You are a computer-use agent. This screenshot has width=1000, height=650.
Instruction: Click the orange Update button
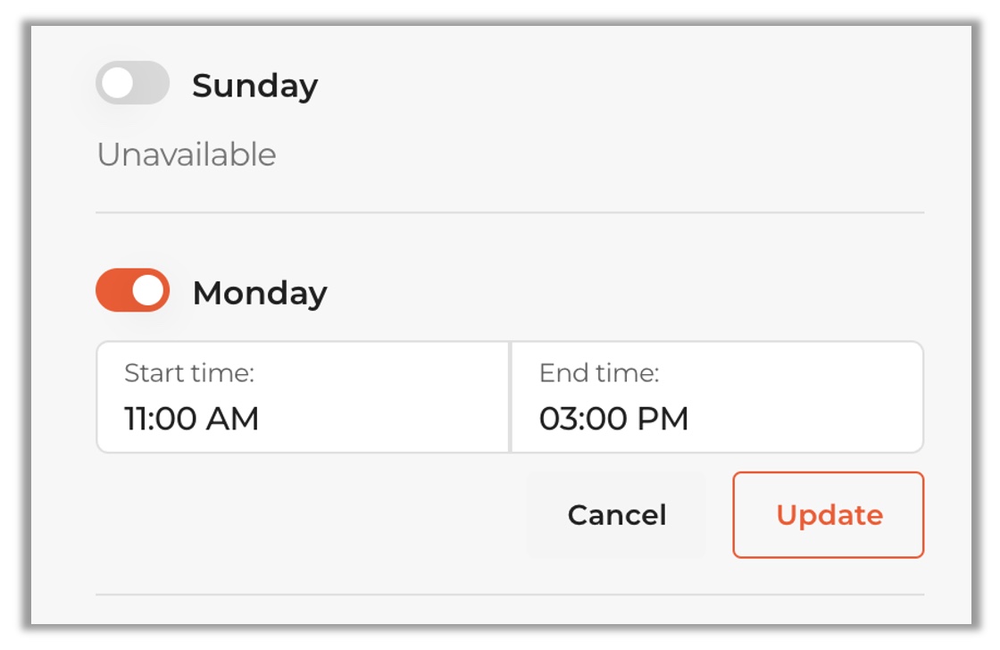tap(829, 515)
